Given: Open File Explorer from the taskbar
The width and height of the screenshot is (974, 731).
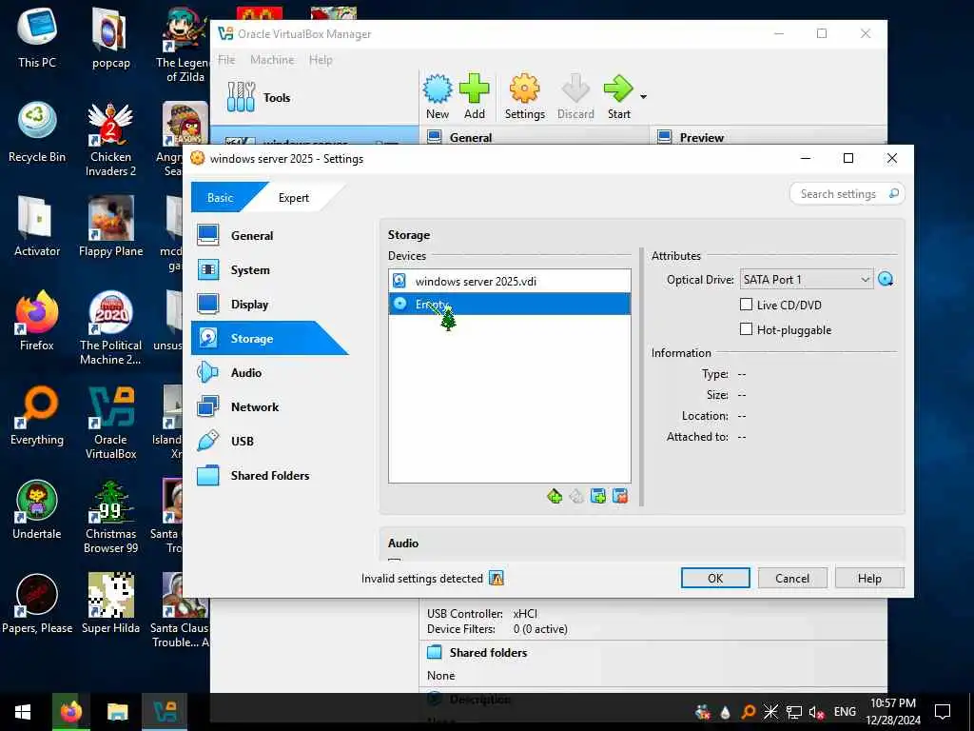Looking at the screenshot, I should [117, 712].
